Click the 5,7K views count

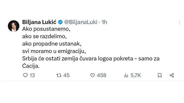136,75
